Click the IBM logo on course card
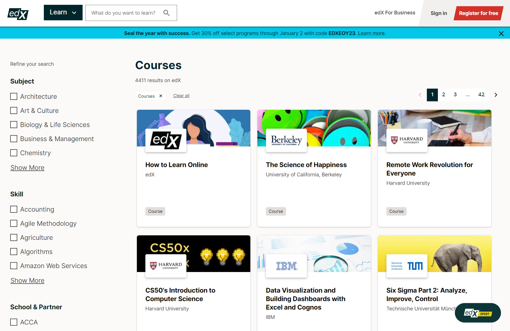This screenshot has width=510, height=331. tap(286, 266)
